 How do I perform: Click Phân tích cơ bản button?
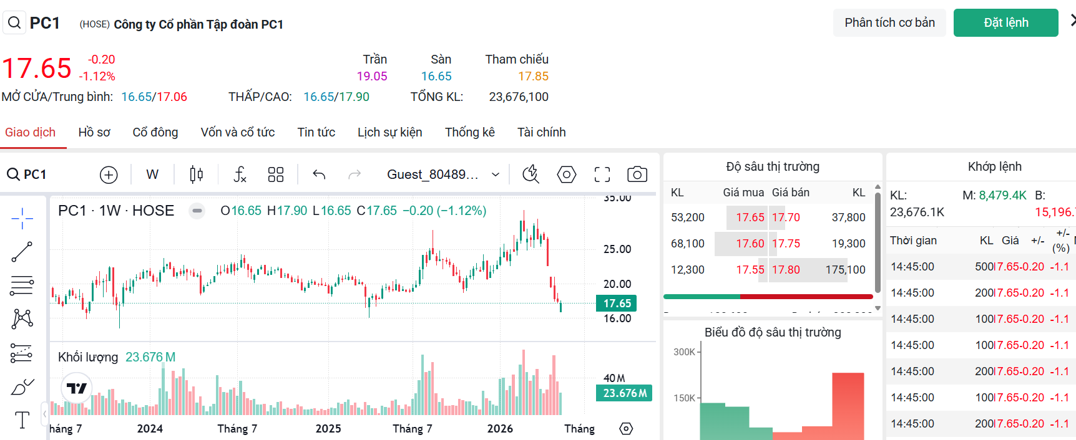coord(890,23)
